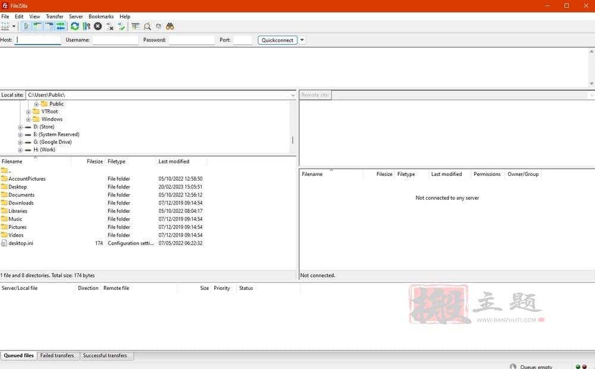Open the View menu
The height and width of the screenshot is (369, 595).
(35, 16)
